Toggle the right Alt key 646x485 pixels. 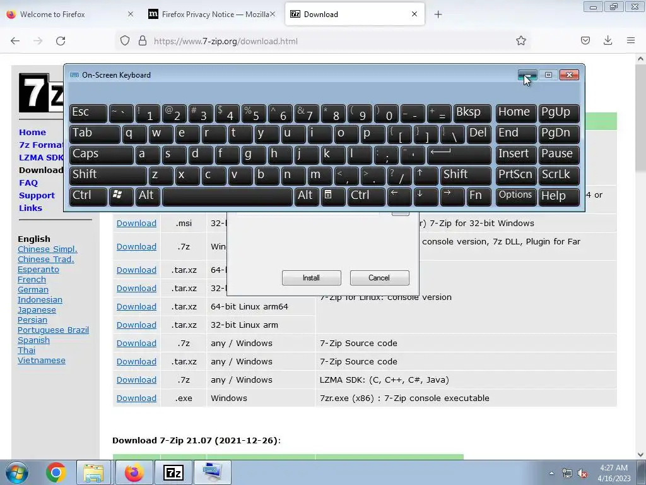[x=307, y=196]
